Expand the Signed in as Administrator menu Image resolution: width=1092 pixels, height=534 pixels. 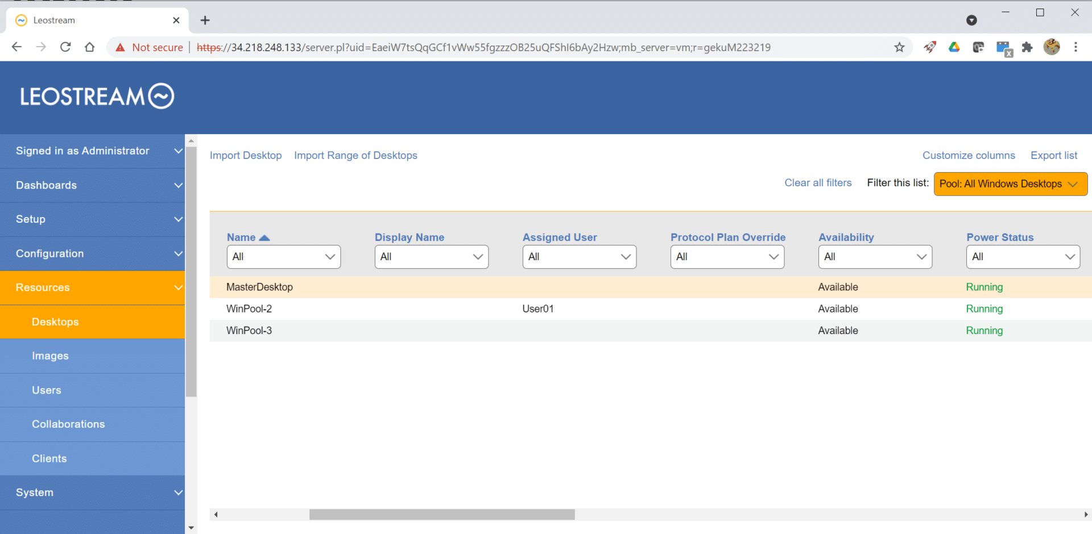tap(92, 151)
